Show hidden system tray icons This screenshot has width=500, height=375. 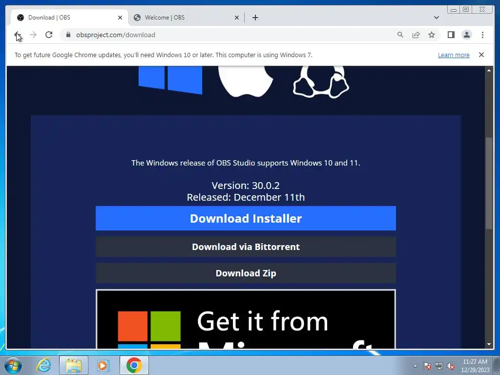tap(415, 366)
